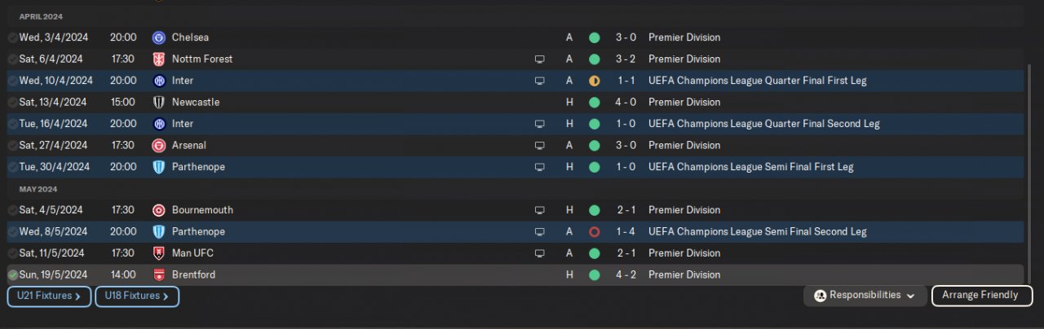Open the U18 Fixtures page
The image size is (1044, 329).
(x=137, y=296)
